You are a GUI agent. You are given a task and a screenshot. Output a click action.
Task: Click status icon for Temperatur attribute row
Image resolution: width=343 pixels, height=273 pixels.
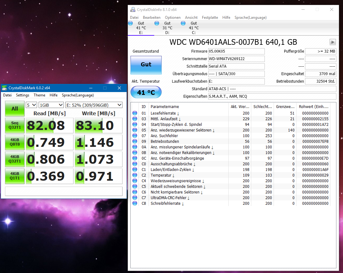tap(135, 175)
